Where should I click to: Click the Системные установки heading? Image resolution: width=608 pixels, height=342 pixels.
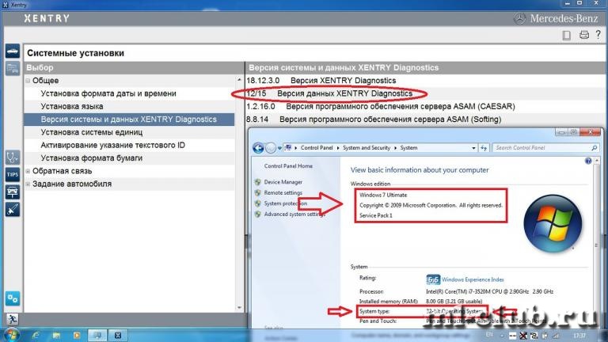(x=76, y=53)
